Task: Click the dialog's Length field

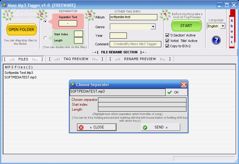Action: pyautogui.click(x=142, y=109)
